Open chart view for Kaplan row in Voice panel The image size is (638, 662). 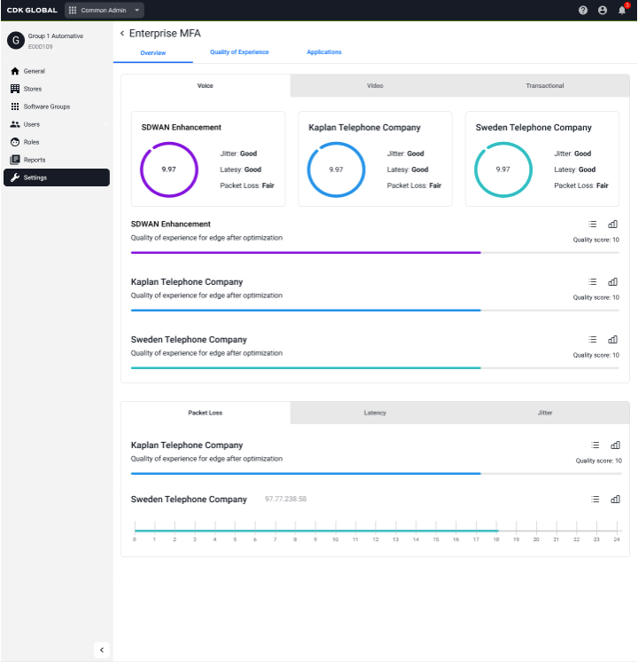tap(612, 281)
